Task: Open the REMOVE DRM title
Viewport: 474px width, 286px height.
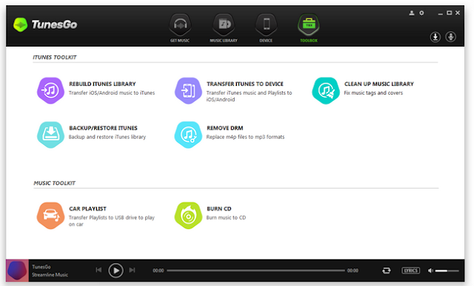Action: coord(225,128)
